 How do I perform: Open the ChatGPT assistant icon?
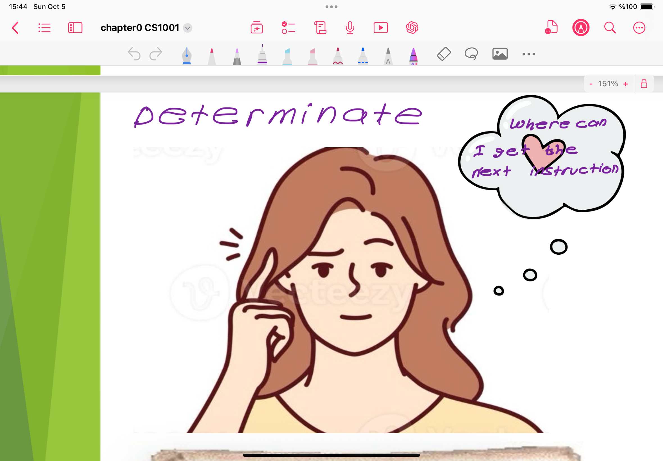point(412,28)
